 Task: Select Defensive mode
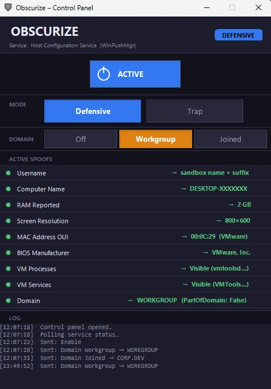(x=93, y=111)
